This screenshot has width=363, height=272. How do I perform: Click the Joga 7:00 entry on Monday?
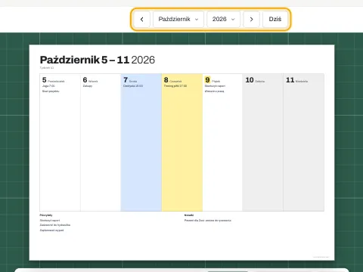pyautogui.click(x=48, y=86)
